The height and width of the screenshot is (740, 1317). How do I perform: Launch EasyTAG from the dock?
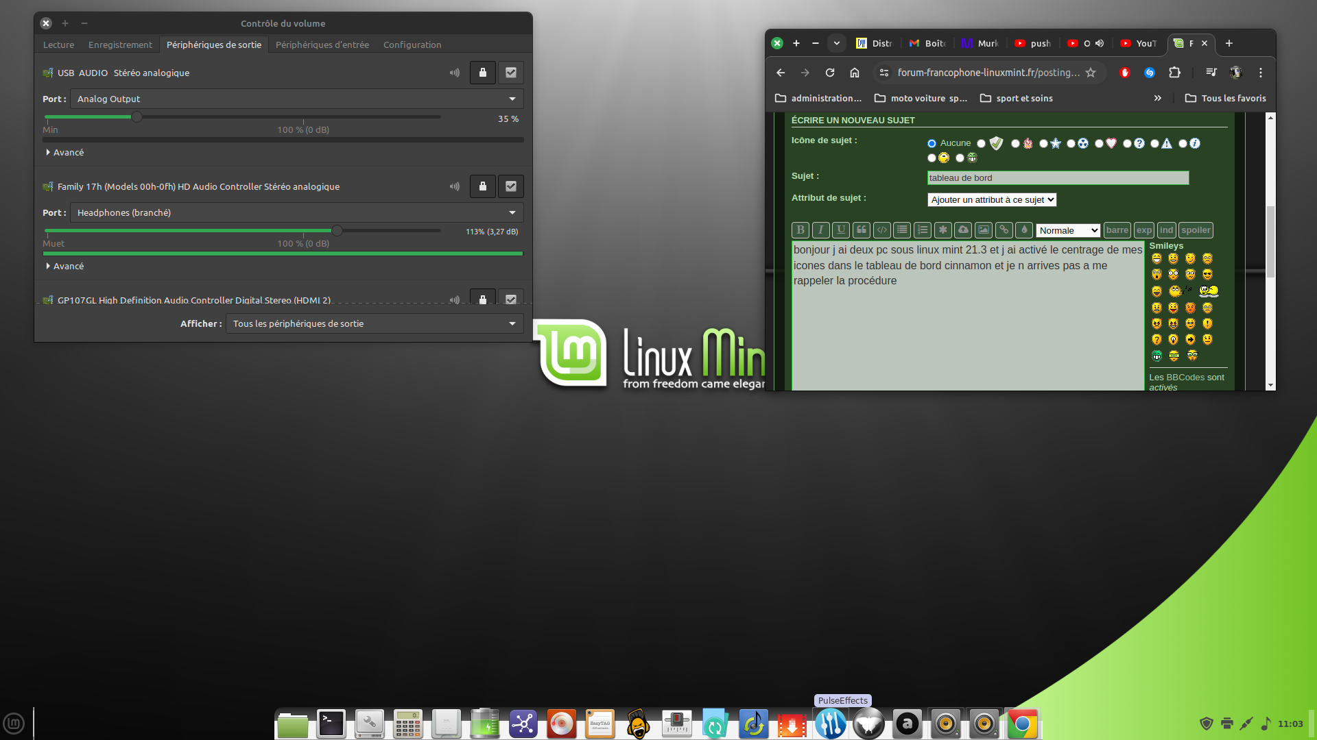tap(600, 724)
